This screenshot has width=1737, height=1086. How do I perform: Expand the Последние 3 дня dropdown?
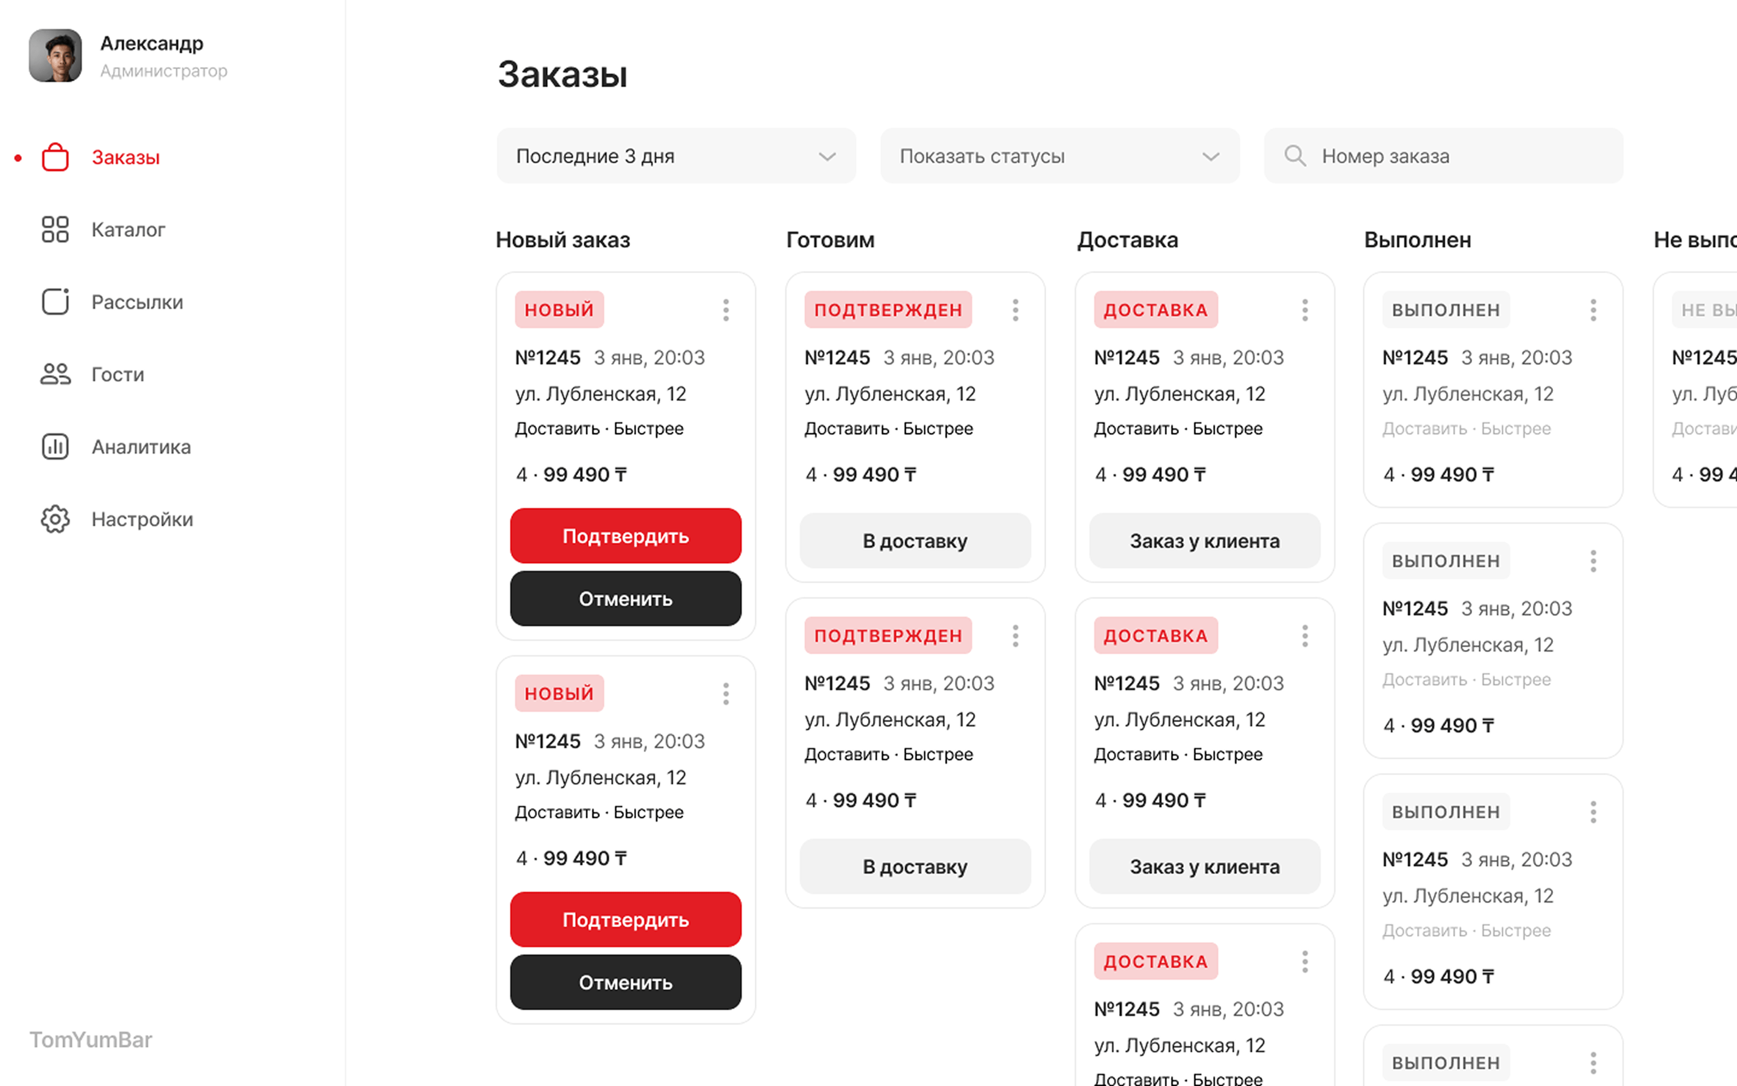(x=676, y=156)
